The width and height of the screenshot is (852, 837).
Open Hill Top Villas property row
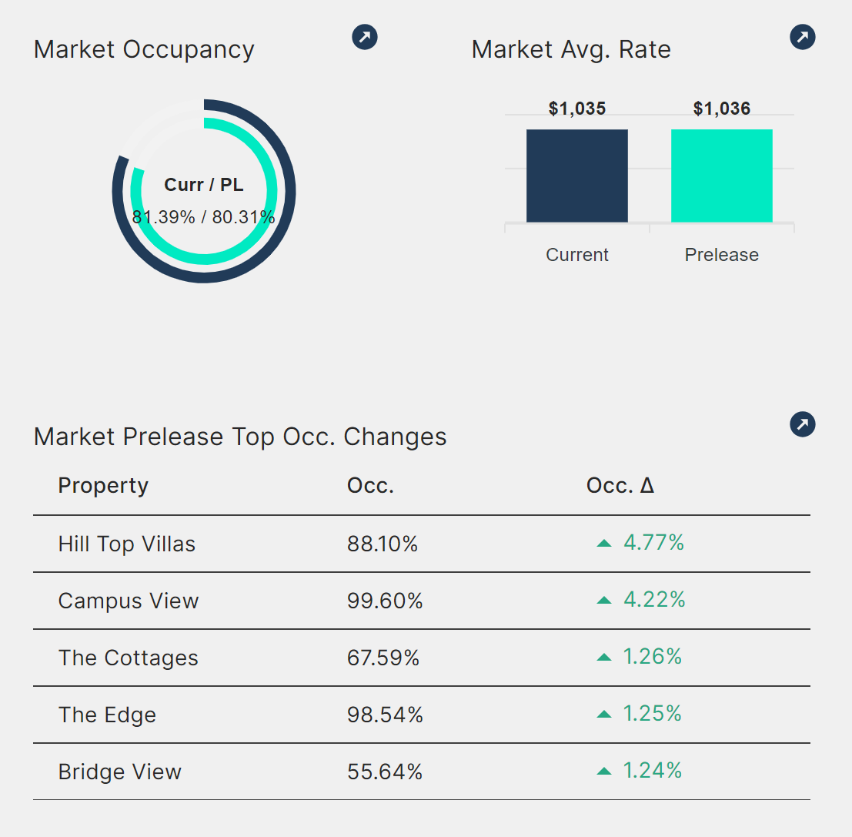coord(127,544)
